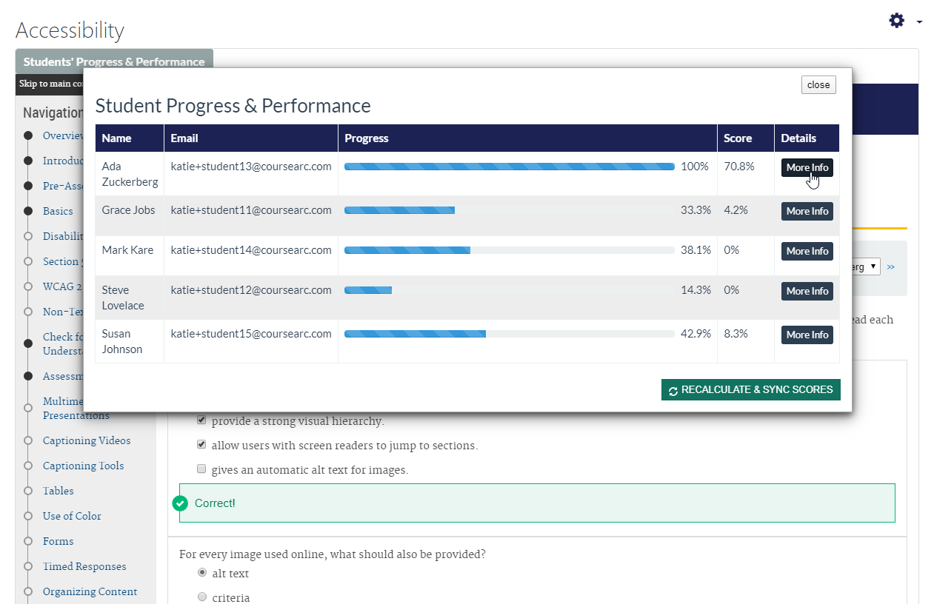This screenshot has height=604, width=934.
Task: Open Organizing Content navigation link
Action: point(90,591)
